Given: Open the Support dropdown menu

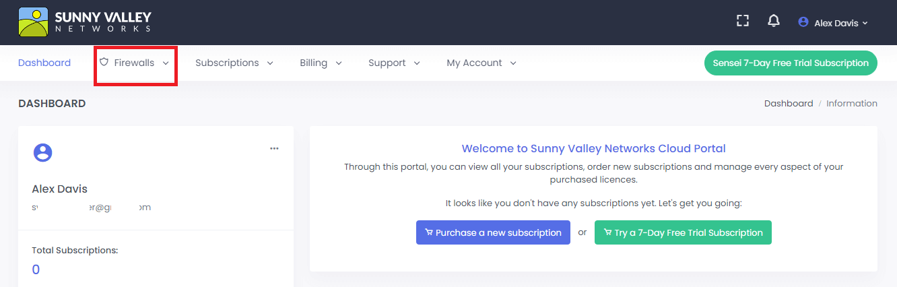Looking at the screenshot, I should coord(394,63).
